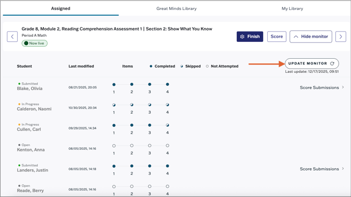Go to previous assessment with left chevron
Image resolution: width=351 pixels, height=197 pixels.
coord(13,37)
